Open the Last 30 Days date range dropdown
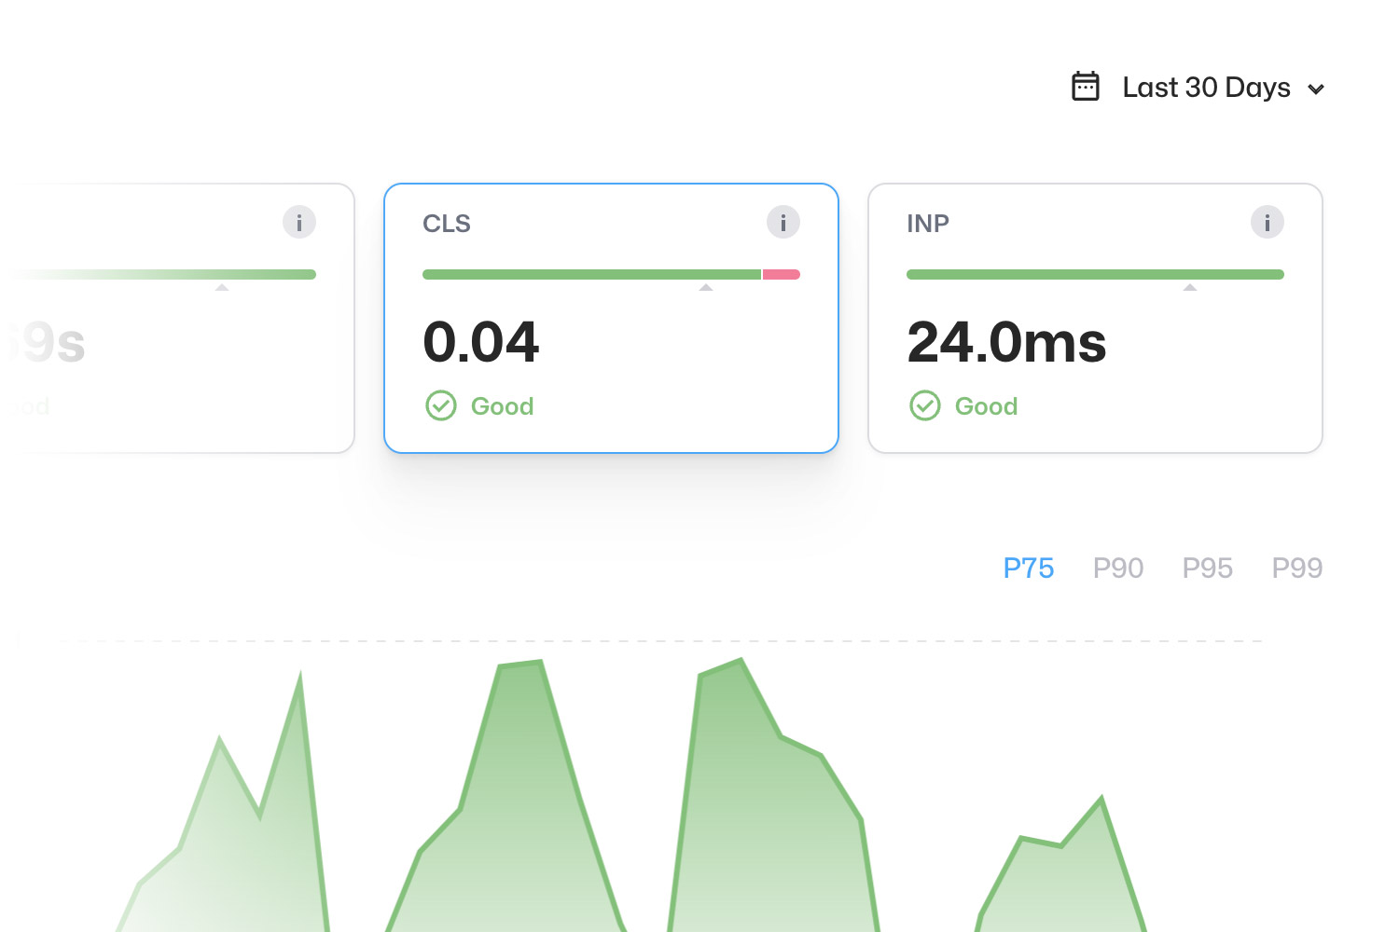 pos(1198,88)
